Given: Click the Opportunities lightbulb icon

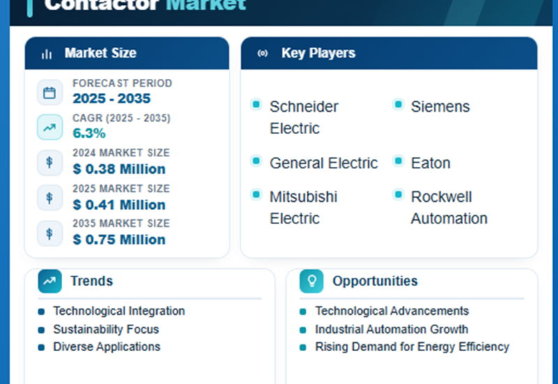Looking at the screenshot, I should click(312, 281).
